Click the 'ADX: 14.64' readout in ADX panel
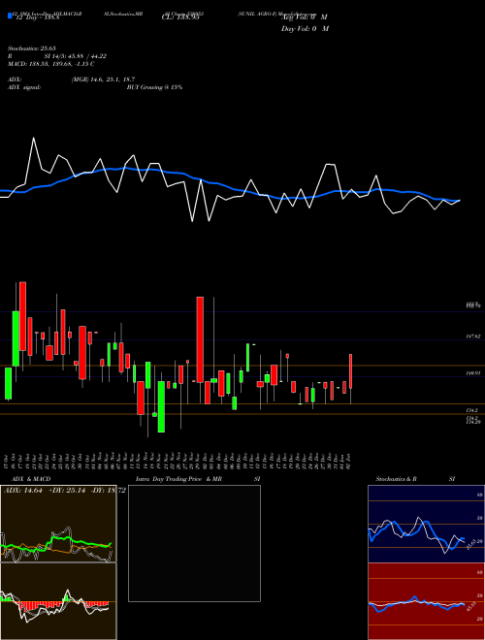The width and height of the screenshot is (485, 640). coord(23,491)
